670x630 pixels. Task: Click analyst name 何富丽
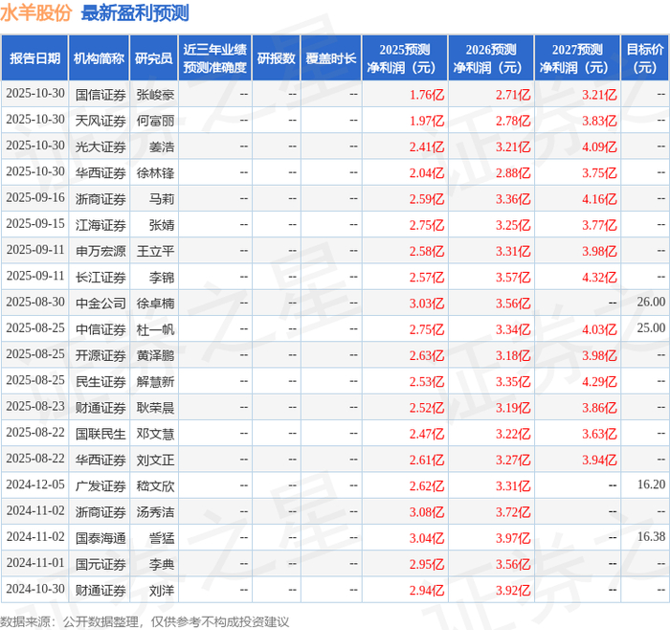pos(155,121)
